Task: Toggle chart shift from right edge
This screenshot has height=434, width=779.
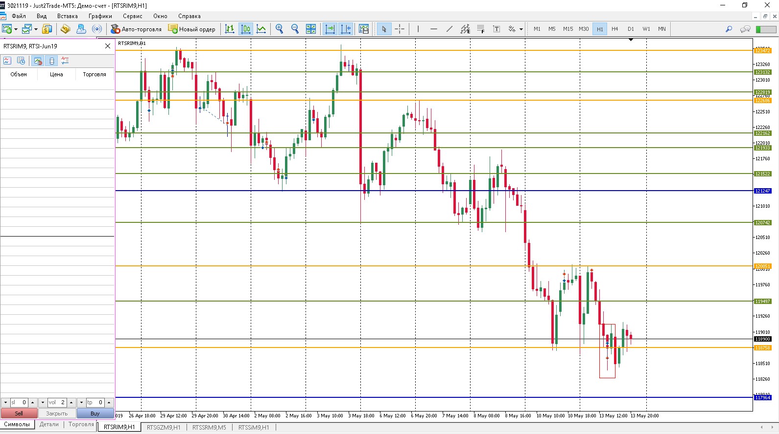Action: tap(346, 29)
